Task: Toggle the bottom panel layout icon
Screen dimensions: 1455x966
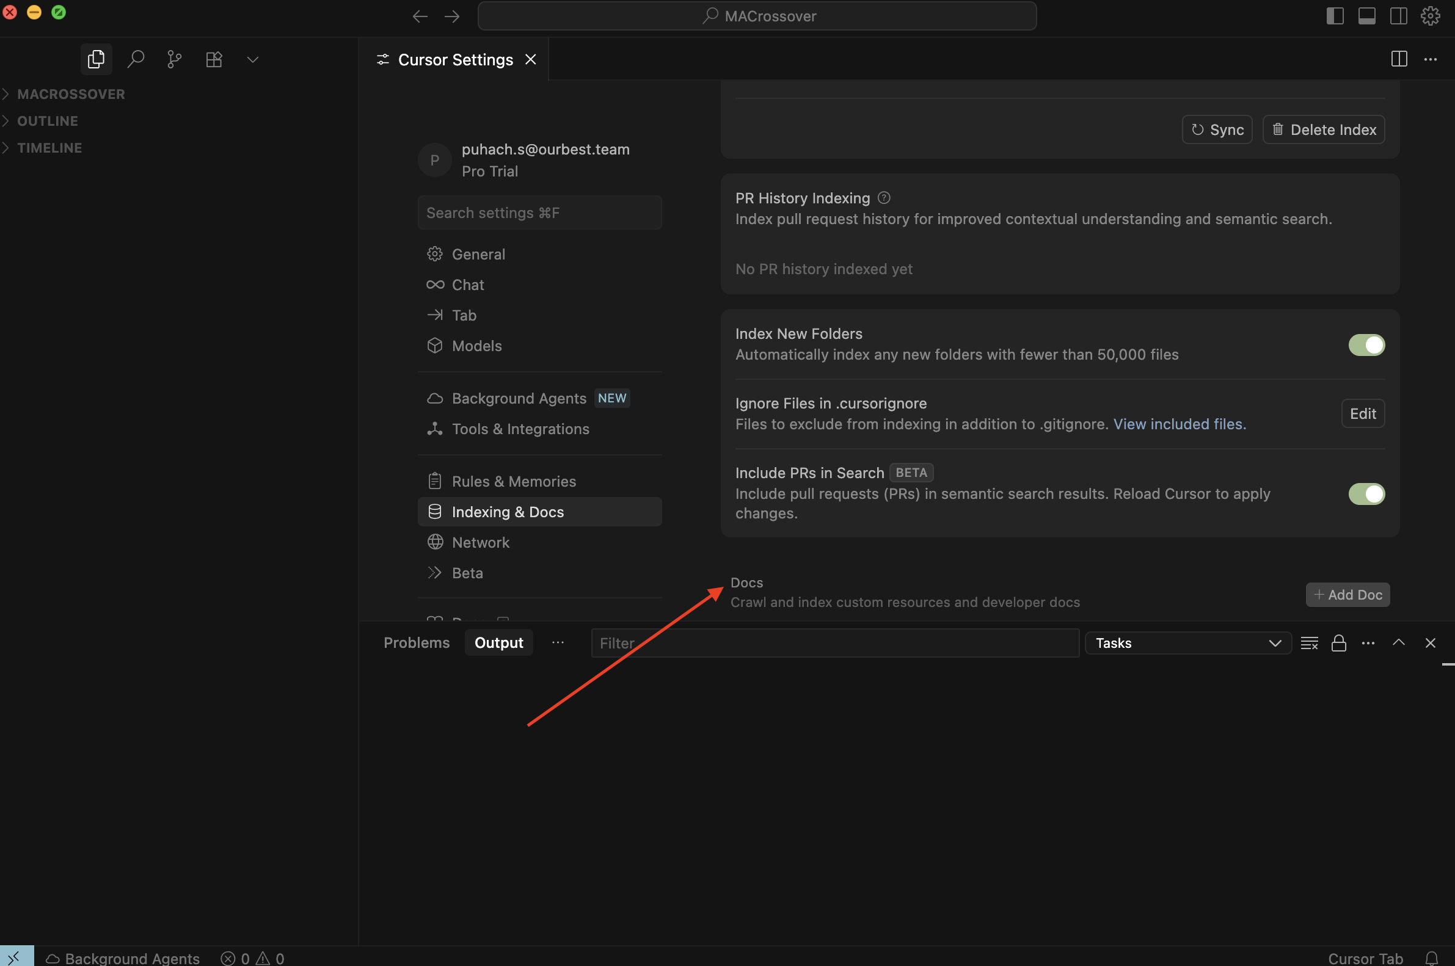Action: (1366, 16)
